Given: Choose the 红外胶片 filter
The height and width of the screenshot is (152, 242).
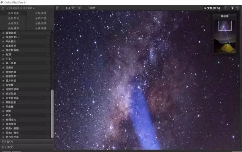Looking at the screenshot, I should point(25,42).
